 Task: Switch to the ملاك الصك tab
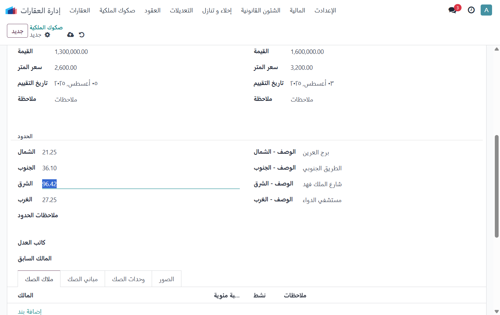point(39,279)
